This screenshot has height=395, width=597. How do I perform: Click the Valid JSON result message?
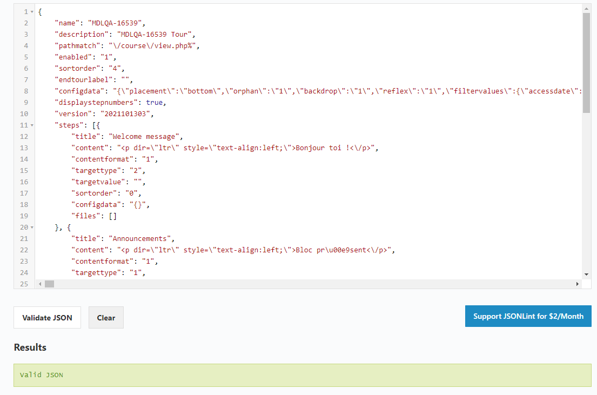42,375
